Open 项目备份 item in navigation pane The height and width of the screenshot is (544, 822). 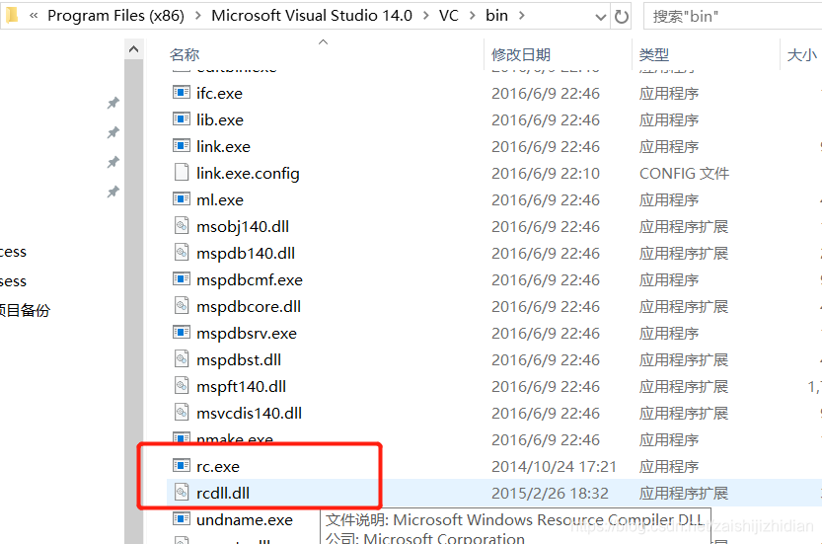tap(25, 310)
